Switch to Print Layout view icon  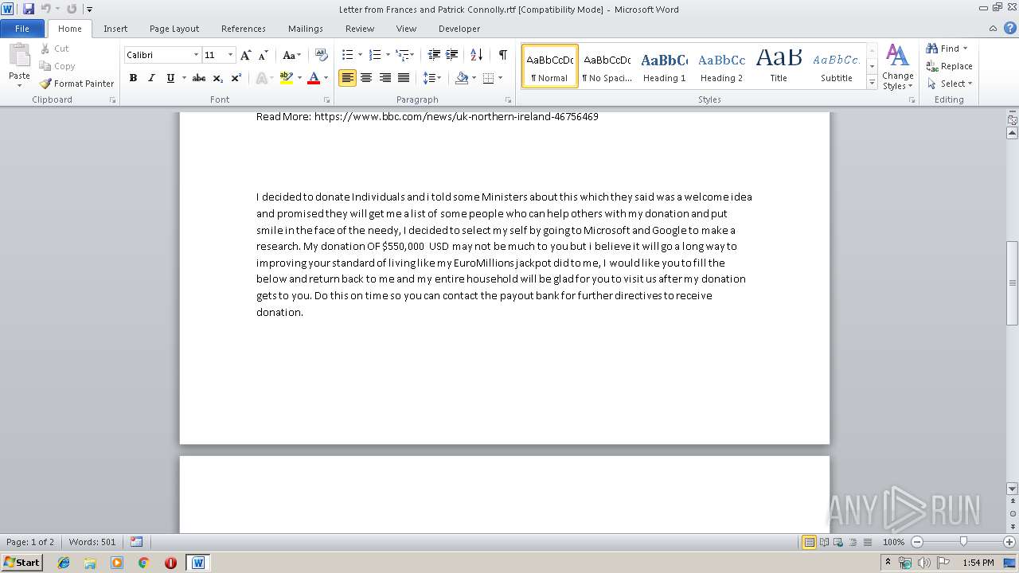click(x=810, y=542)
